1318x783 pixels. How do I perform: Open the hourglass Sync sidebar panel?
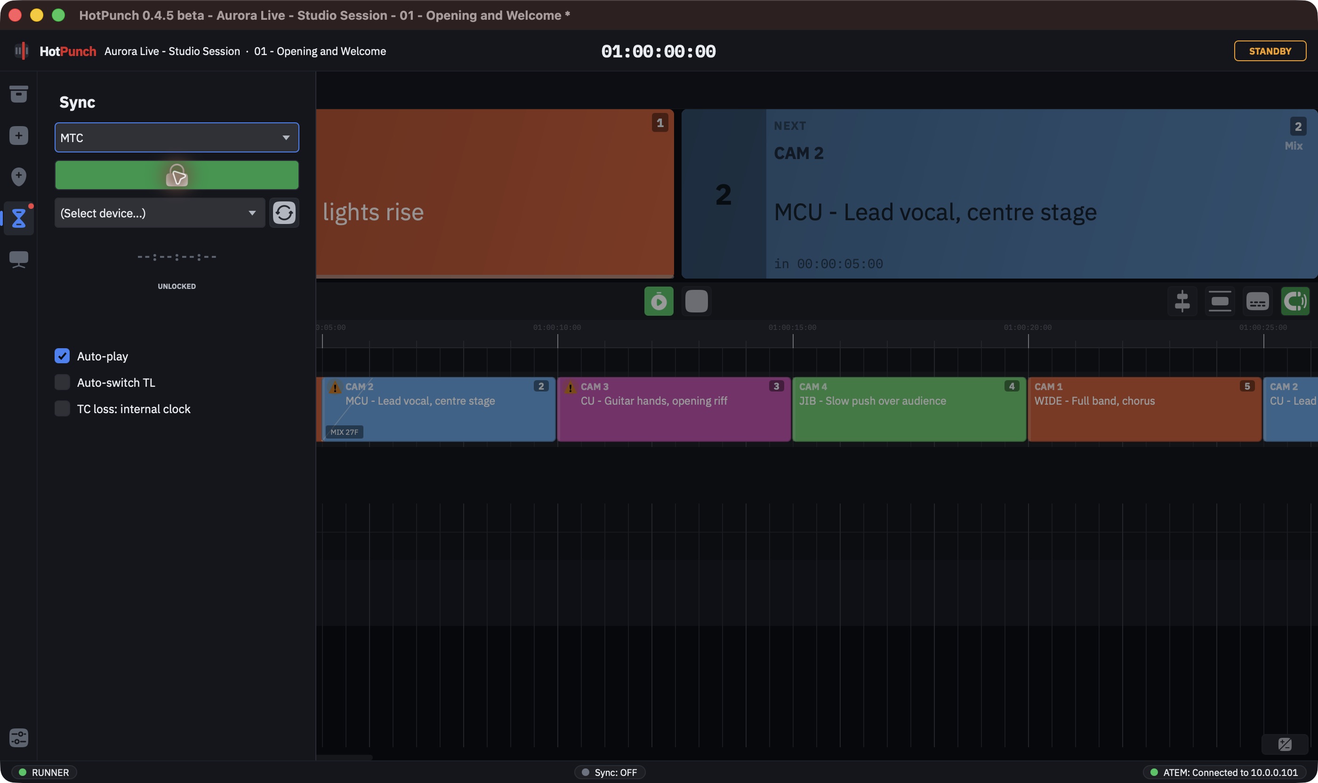click(x=18, y=218)
